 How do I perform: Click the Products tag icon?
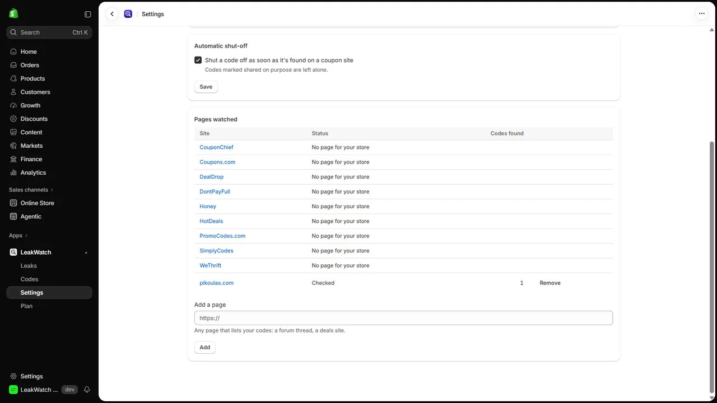click(x=13, y=78)
